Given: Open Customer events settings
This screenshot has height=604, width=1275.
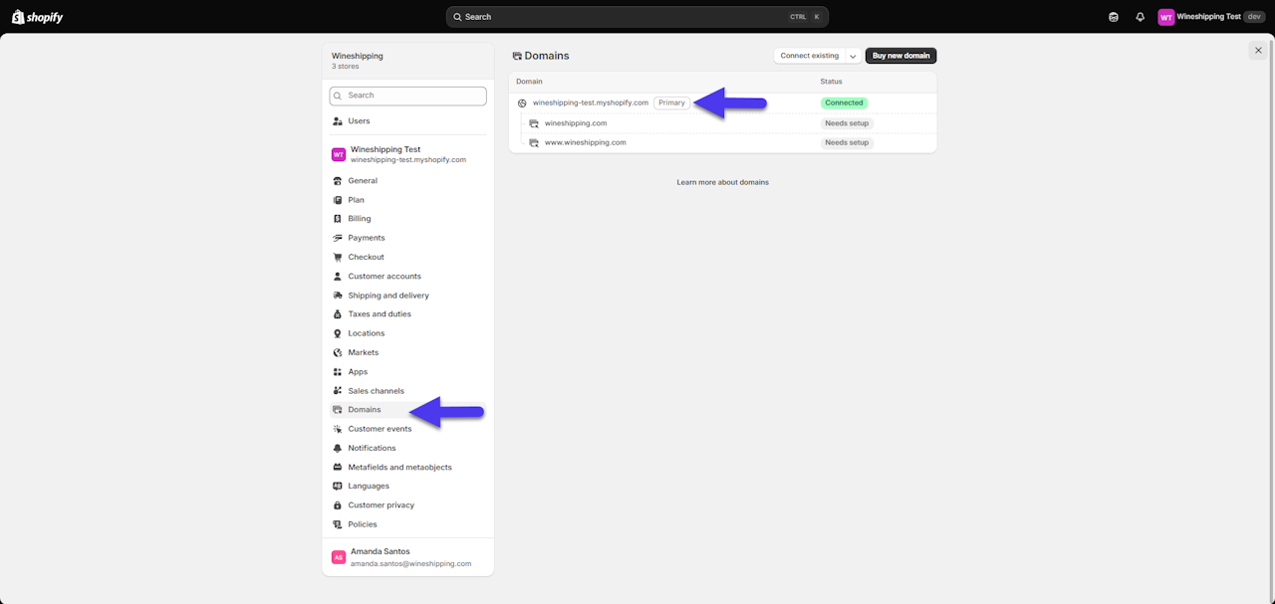Looking at the screenshot, I should click(x=408, y=429).
